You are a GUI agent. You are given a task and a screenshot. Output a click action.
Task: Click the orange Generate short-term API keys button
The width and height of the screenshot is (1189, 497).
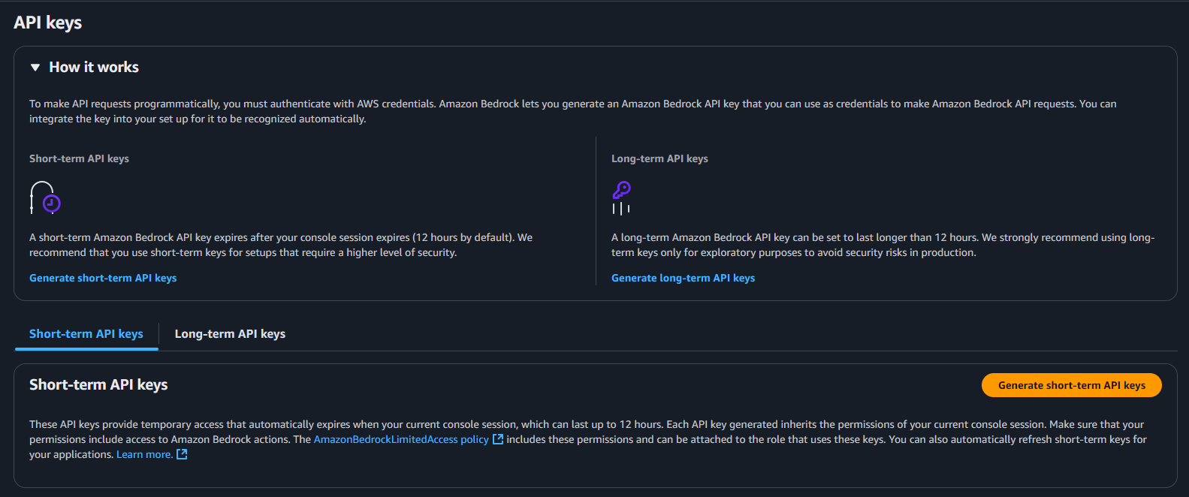coord(1072,385)
